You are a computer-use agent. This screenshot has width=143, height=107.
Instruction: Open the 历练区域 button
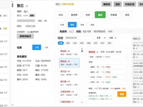coord(130,4)
